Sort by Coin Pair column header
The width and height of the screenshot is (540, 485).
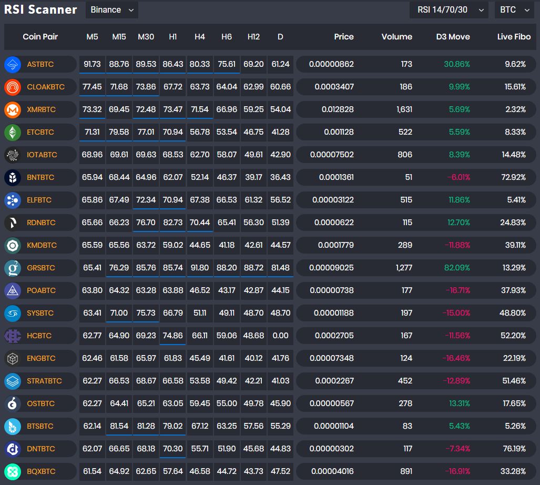click(x=40, y=37)
